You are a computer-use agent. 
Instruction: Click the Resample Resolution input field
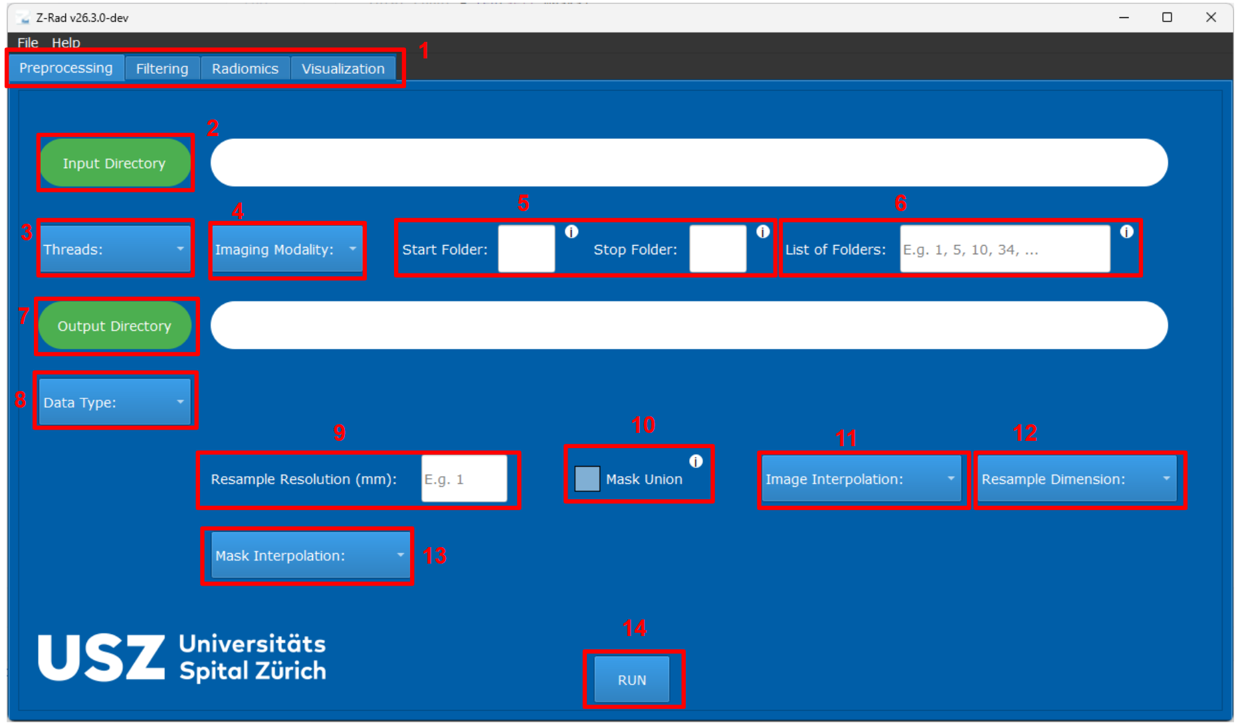(x=464, y=478)
